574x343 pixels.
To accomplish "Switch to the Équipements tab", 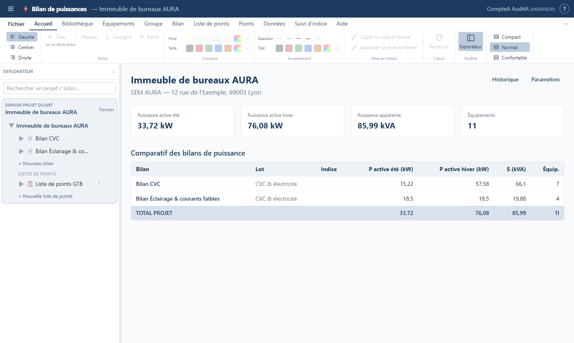I will tap(118, 24).
